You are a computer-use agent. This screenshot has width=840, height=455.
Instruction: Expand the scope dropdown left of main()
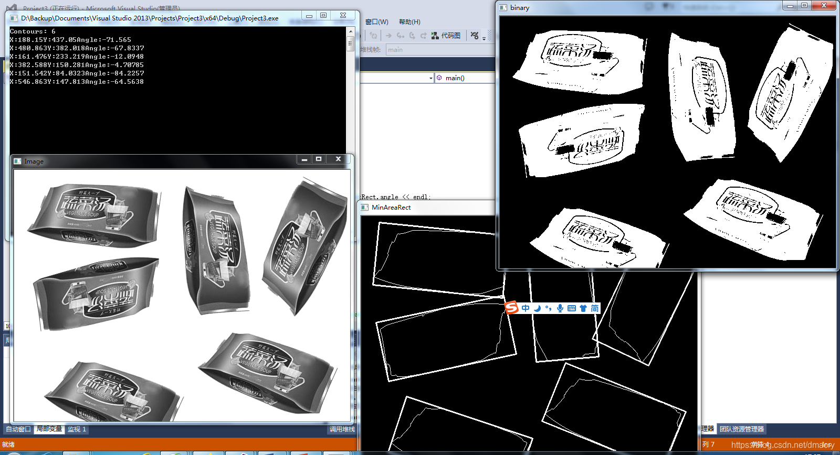pos(431,78)
